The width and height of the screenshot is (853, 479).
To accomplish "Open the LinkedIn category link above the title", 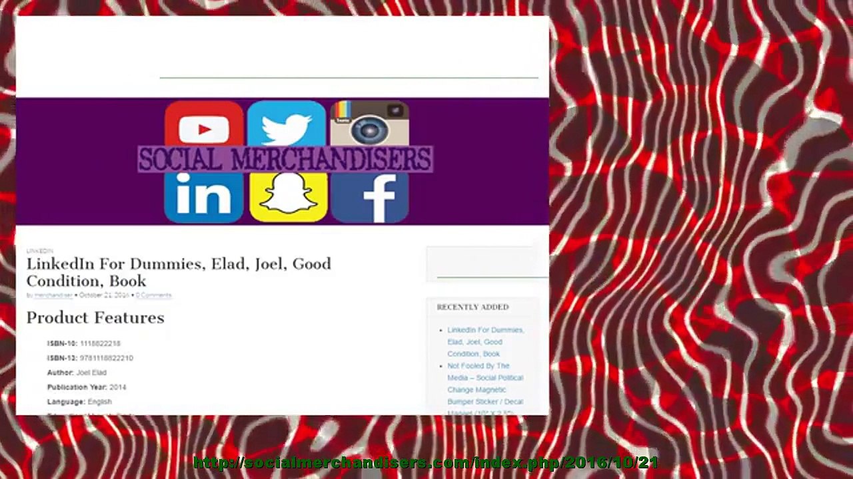I will pos(39,251).
